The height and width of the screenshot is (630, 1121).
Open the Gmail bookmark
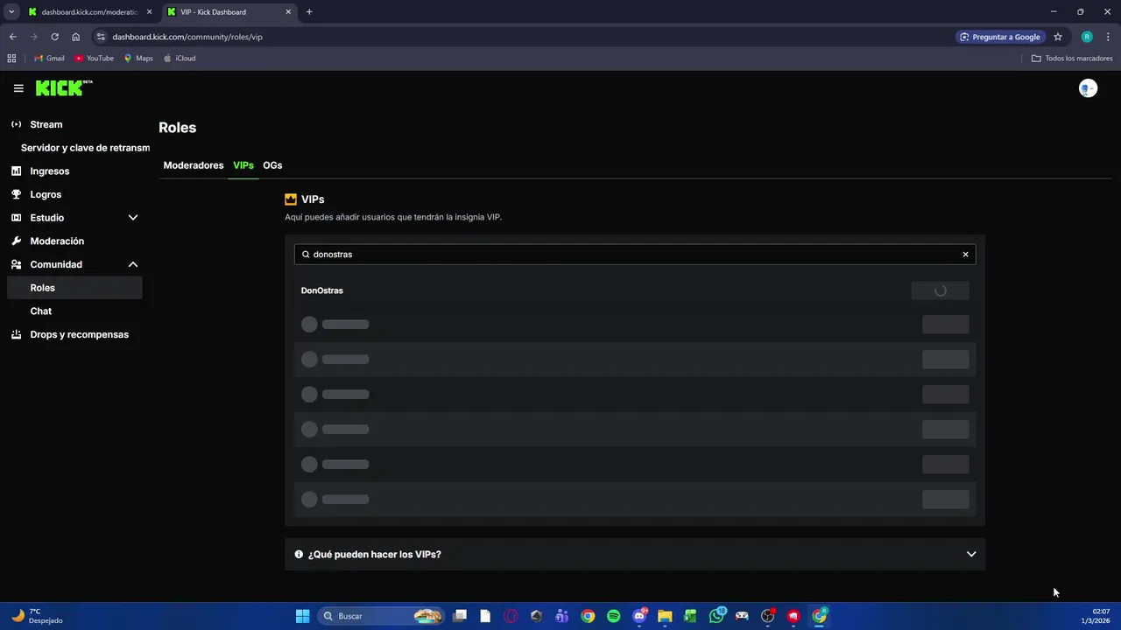[49, 59]
